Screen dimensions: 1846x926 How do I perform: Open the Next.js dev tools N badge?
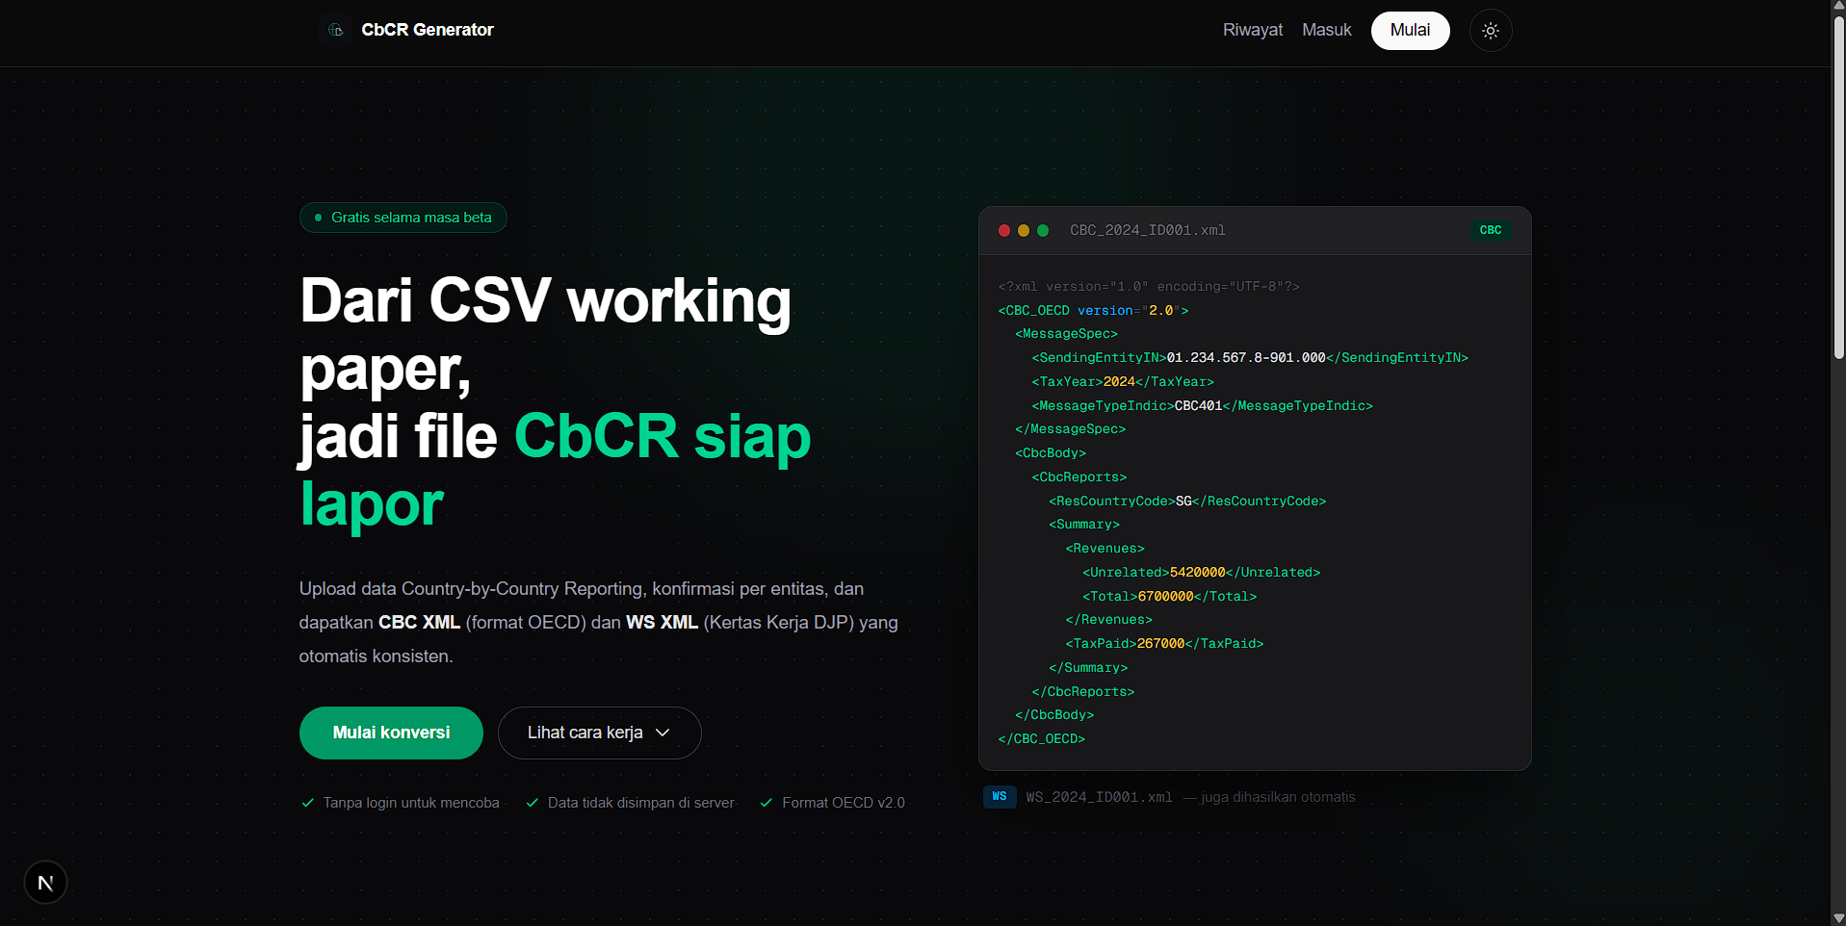45,883
